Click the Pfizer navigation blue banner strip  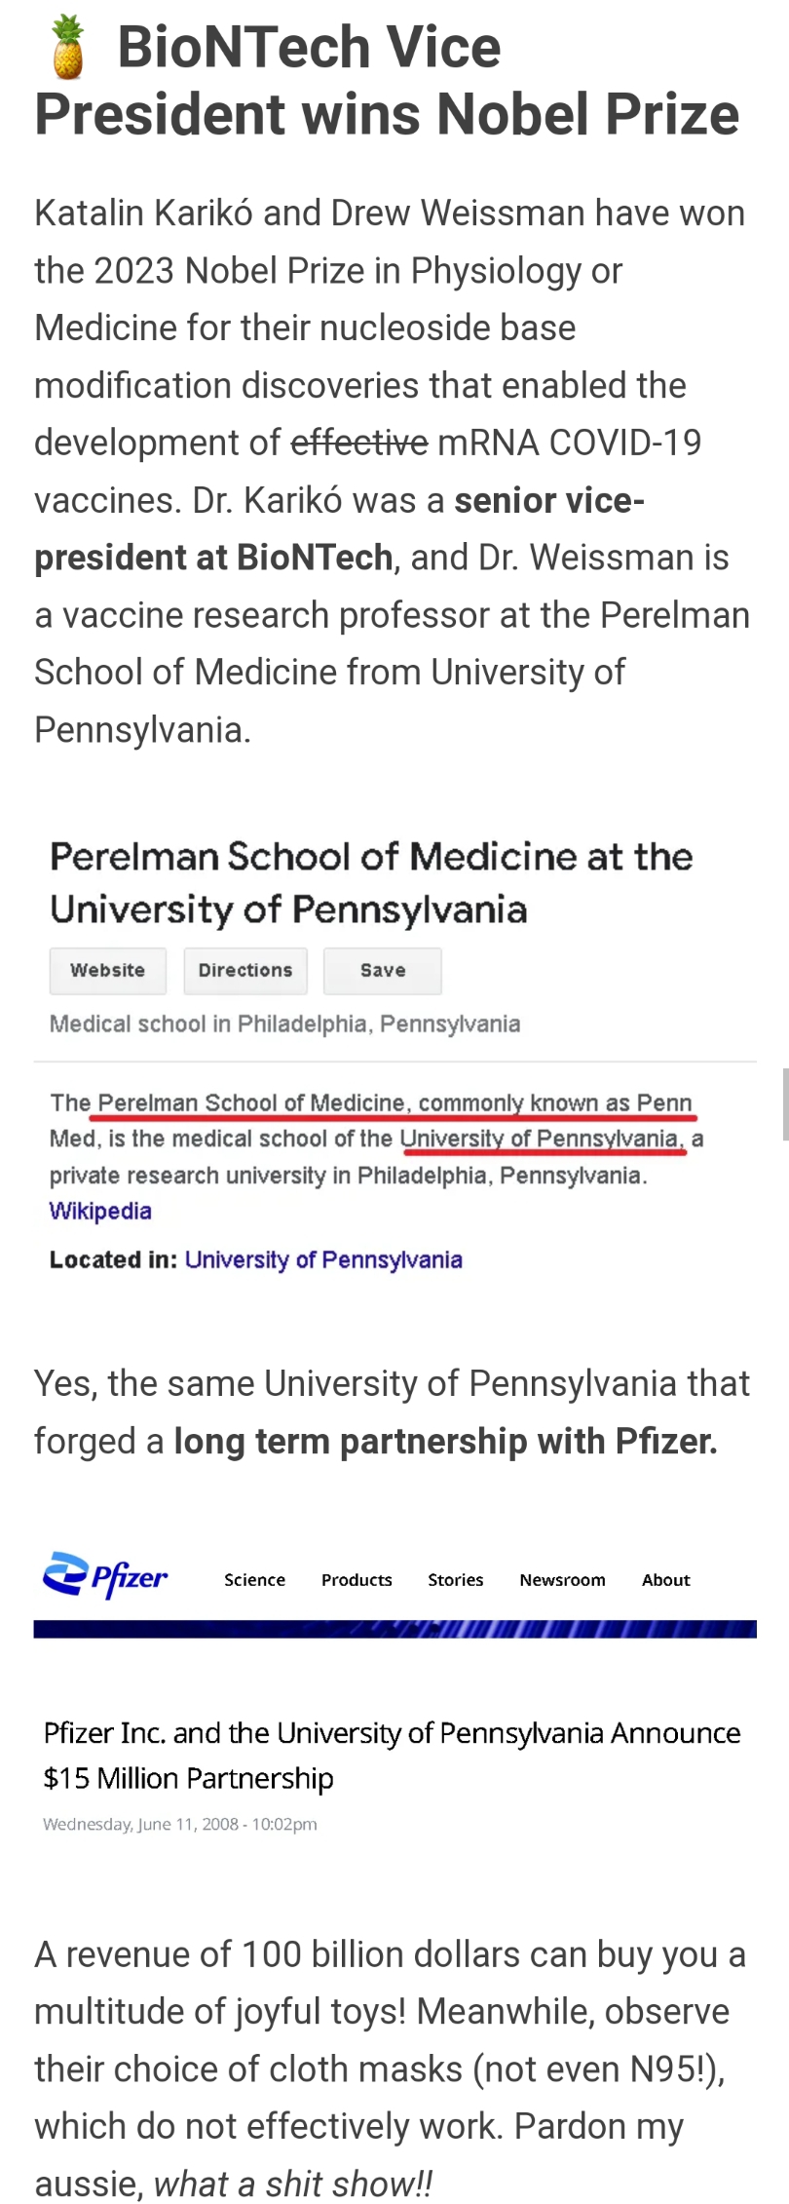395,1629
